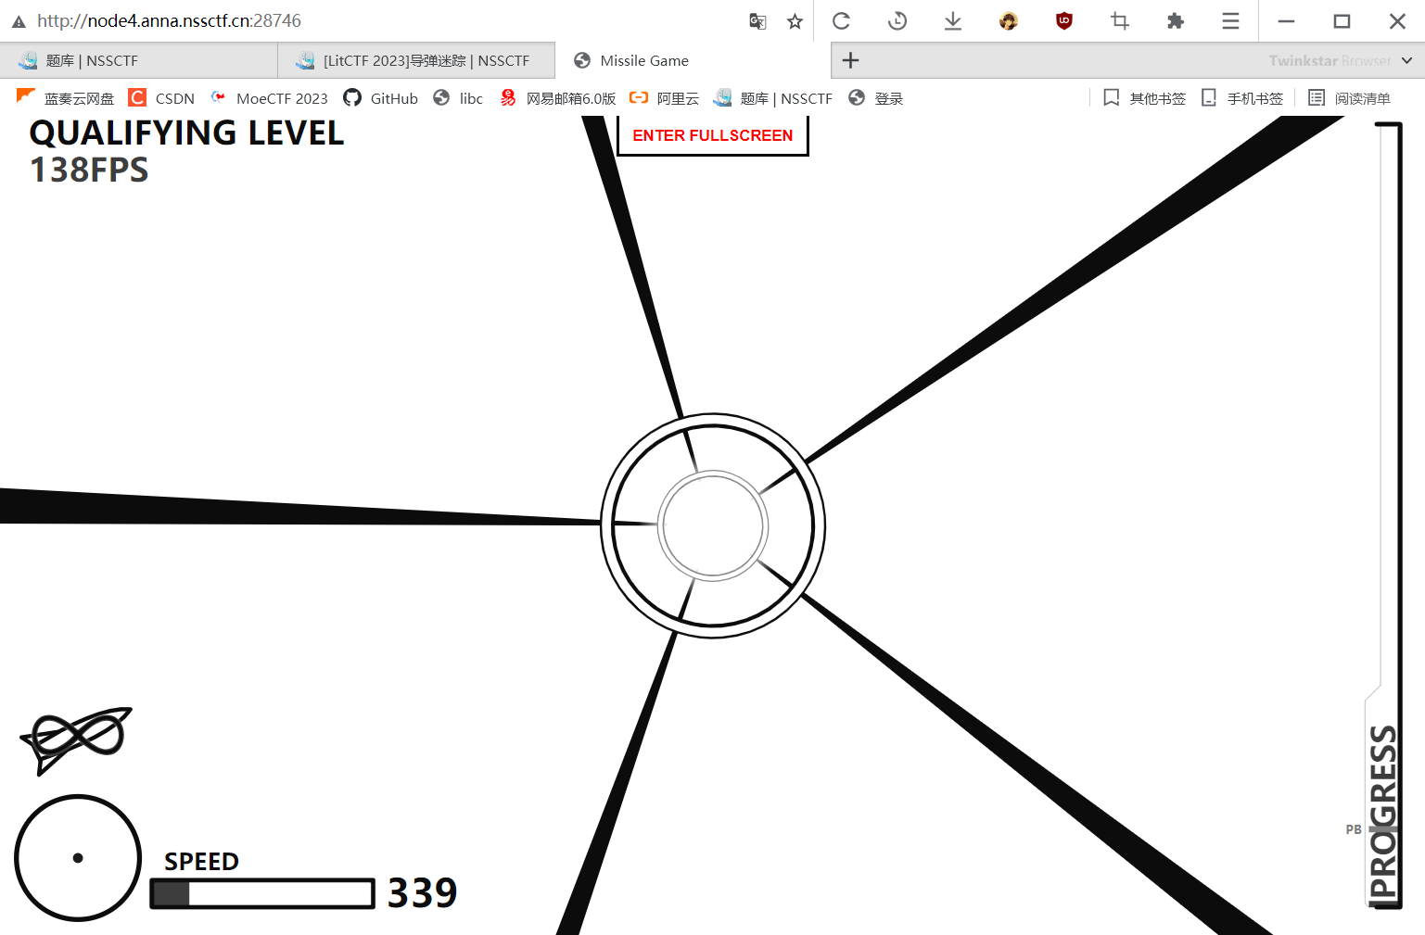Image resolution: width=1425 pixels, height=935 pixels.
Task: Click the crop screenshot tool icon
Action: [1119, 21]
